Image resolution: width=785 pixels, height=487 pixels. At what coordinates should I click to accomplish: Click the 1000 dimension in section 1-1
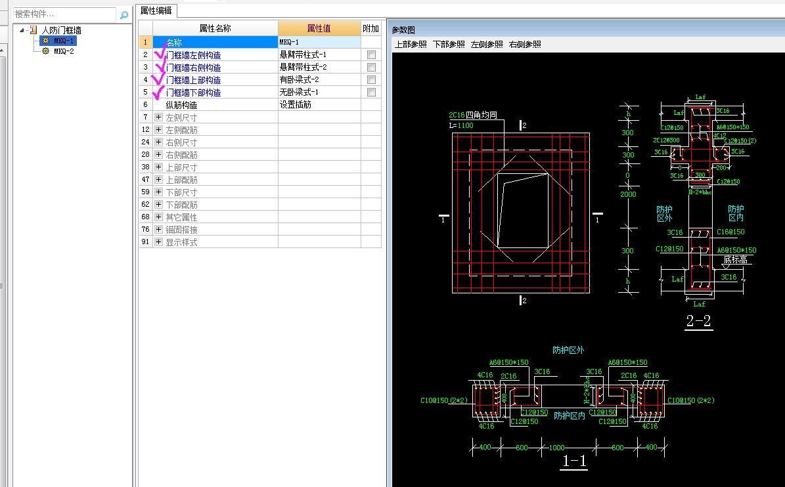tap(556, 448)
